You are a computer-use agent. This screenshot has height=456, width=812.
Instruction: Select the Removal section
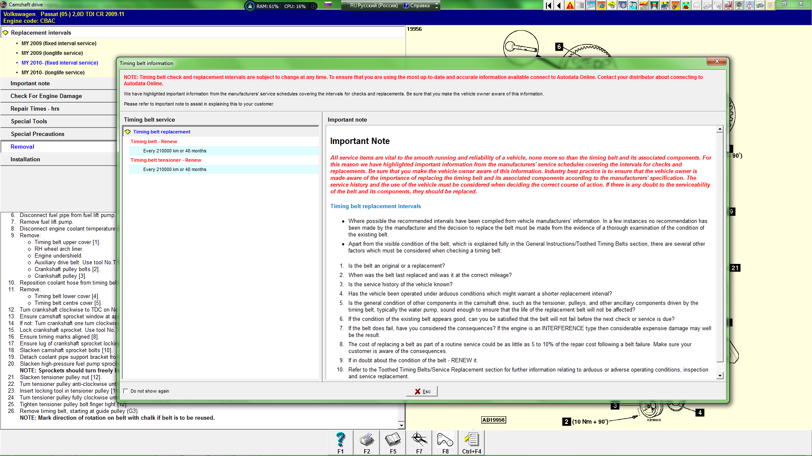point(59,147)
